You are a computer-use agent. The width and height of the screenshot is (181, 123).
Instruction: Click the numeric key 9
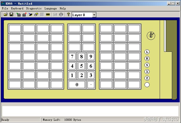click(91, 57)
